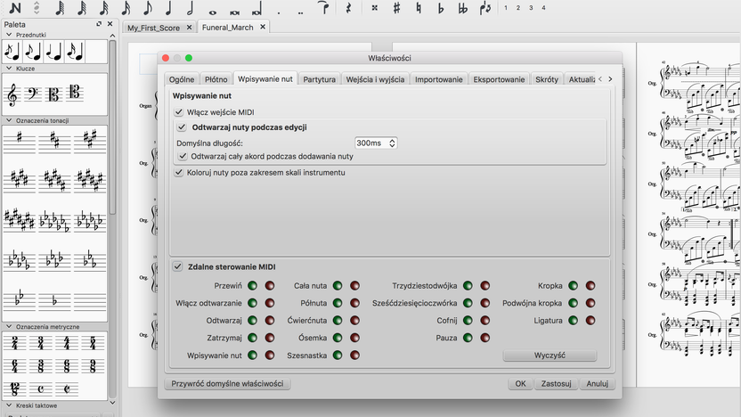Click the Wyczyść button
Screen dimensions: 741x417
pyautogui.click(x=550, y=355)
